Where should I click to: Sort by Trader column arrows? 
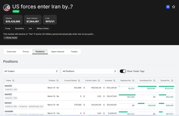coord(13,80)
